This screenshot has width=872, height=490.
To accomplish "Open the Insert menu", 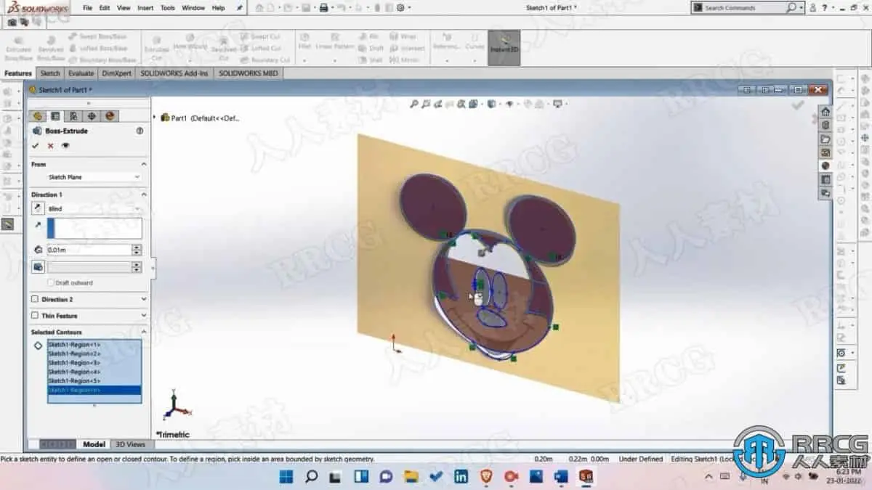I will point(145,8).
